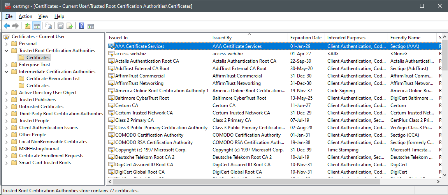The width and height of the screenshot is (448, 195).
Task: Expand the Enterprise Trust node
Action: coord(7,65)
